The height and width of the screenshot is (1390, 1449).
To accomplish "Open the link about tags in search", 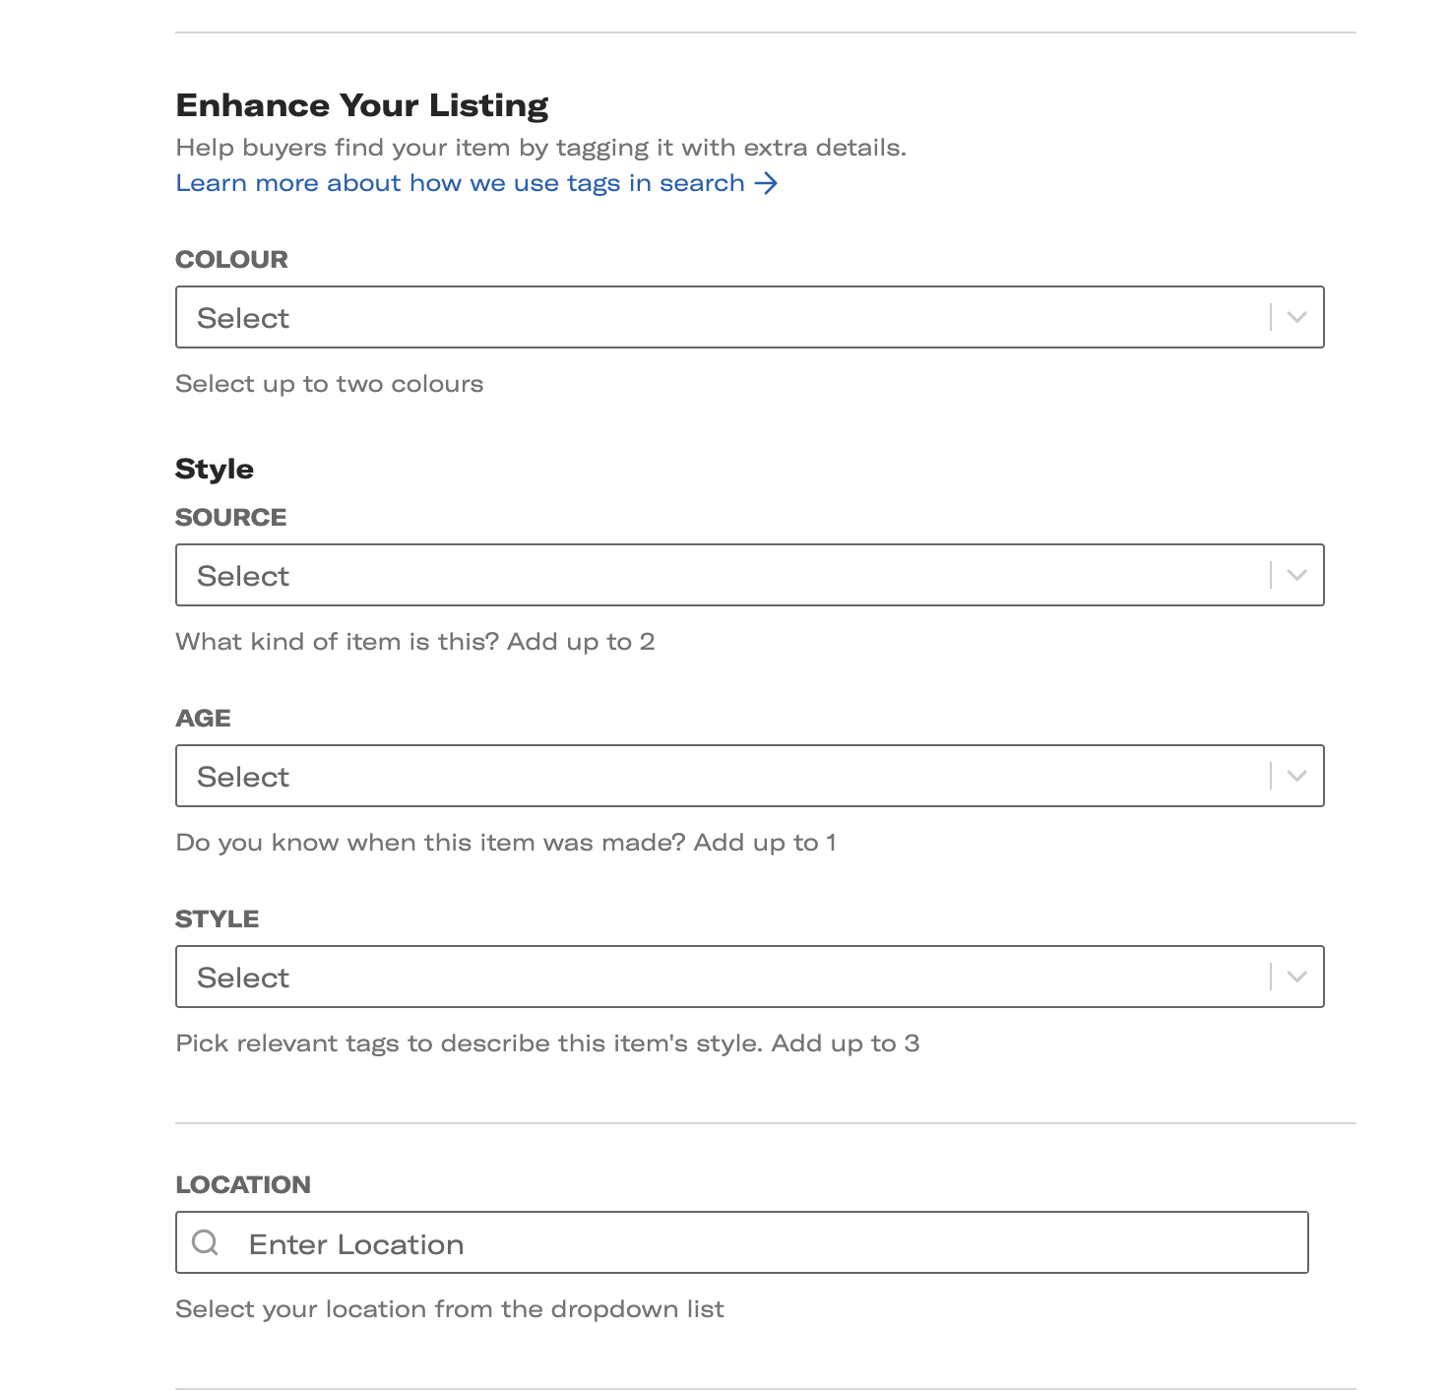I will point(458,182).
